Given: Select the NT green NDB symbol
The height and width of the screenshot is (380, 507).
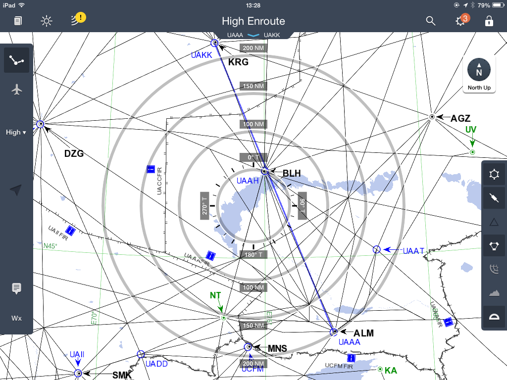Looking at the screenshot, I should click(223, 318).
